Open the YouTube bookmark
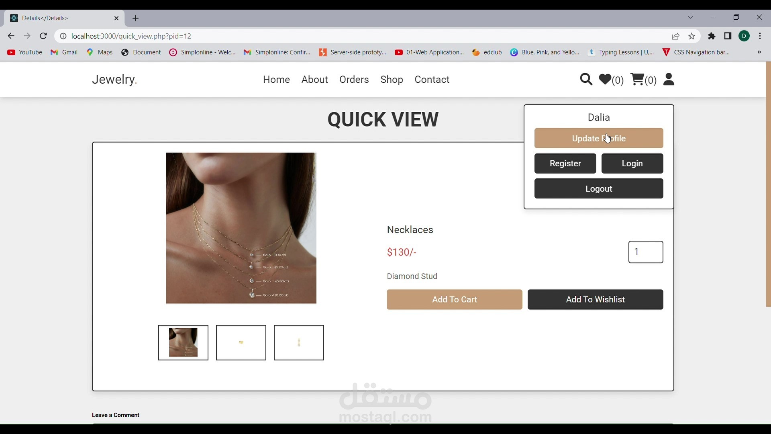Viewport: 771px width, 434px height. [x=25, y=52]
